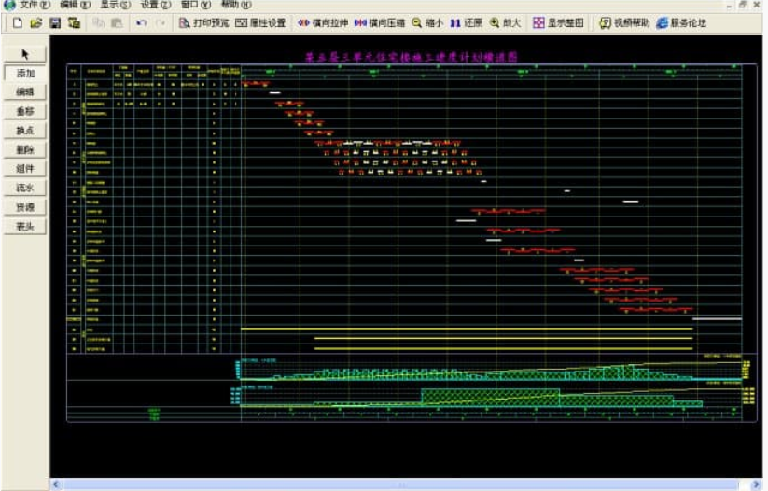Open 打印预览 print preview

tap(202, 22)
